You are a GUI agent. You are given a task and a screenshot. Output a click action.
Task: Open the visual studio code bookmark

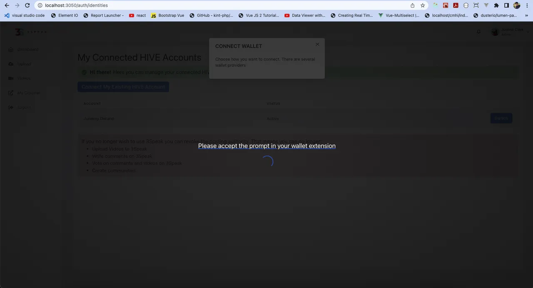(x=25, y=15)
